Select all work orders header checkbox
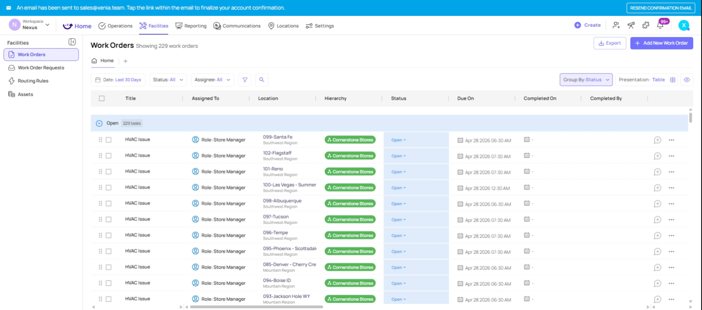The height and width of the screenshot is (310, 702). click(x=102, y=98)
